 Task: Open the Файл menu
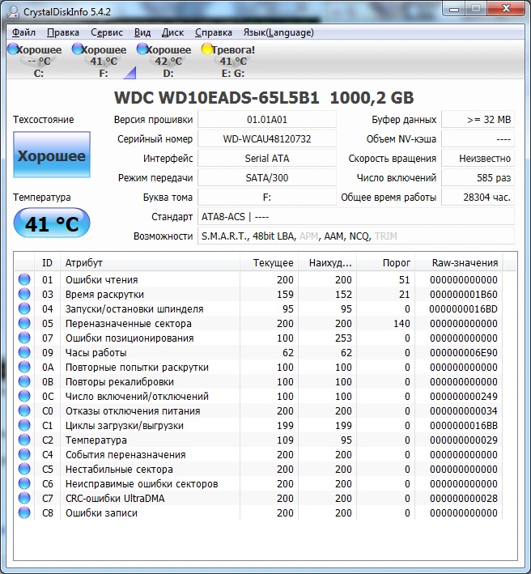[24, 32]
